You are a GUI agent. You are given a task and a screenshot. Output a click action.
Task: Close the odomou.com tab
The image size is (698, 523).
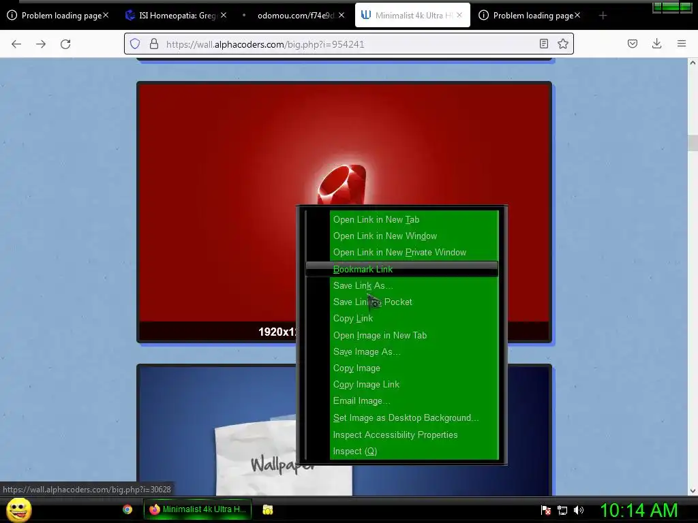(342, 15)
